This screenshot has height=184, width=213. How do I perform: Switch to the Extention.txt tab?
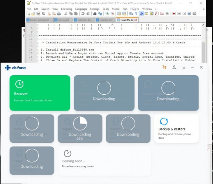click(x=84, y=20)
